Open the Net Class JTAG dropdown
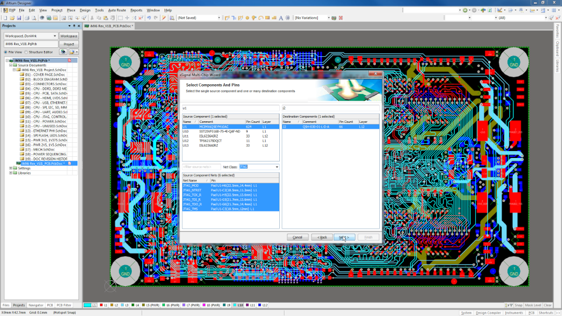Viewport: 562px width, 316px height. pyautogui.click(x=277, y=167)
